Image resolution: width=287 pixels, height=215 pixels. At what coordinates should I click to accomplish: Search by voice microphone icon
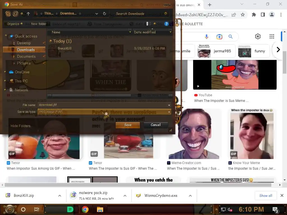[207, 37]
